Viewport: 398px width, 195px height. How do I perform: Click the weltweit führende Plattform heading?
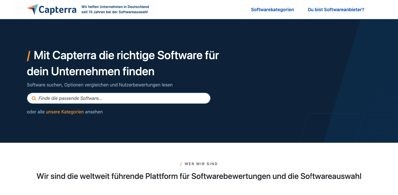click(199, 176)
